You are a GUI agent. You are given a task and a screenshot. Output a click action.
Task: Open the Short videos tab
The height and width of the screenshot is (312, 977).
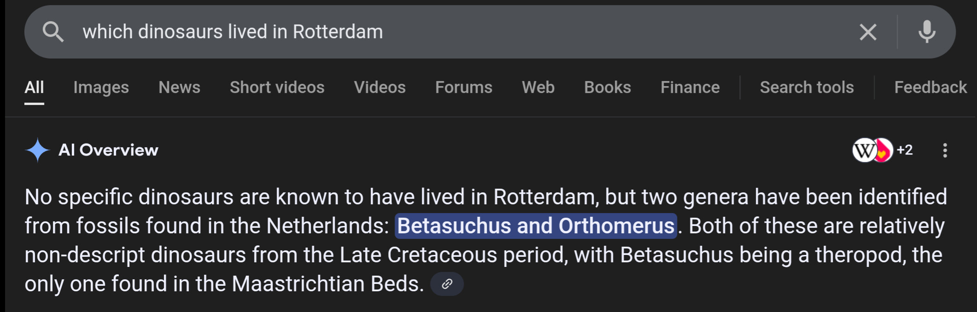point(277,87)
